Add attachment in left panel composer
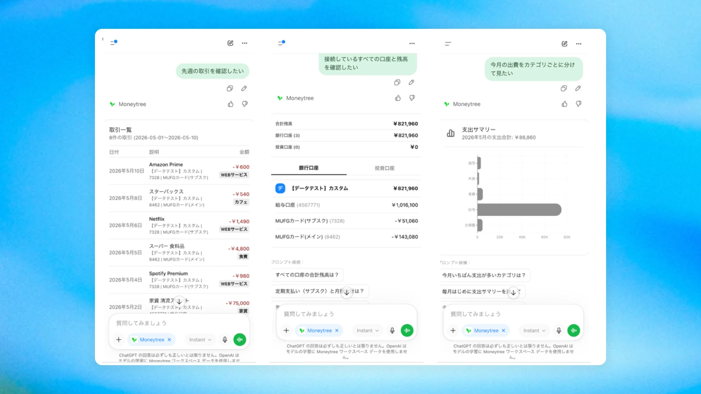This screenshot has height=394, width=701. (119, 340)
